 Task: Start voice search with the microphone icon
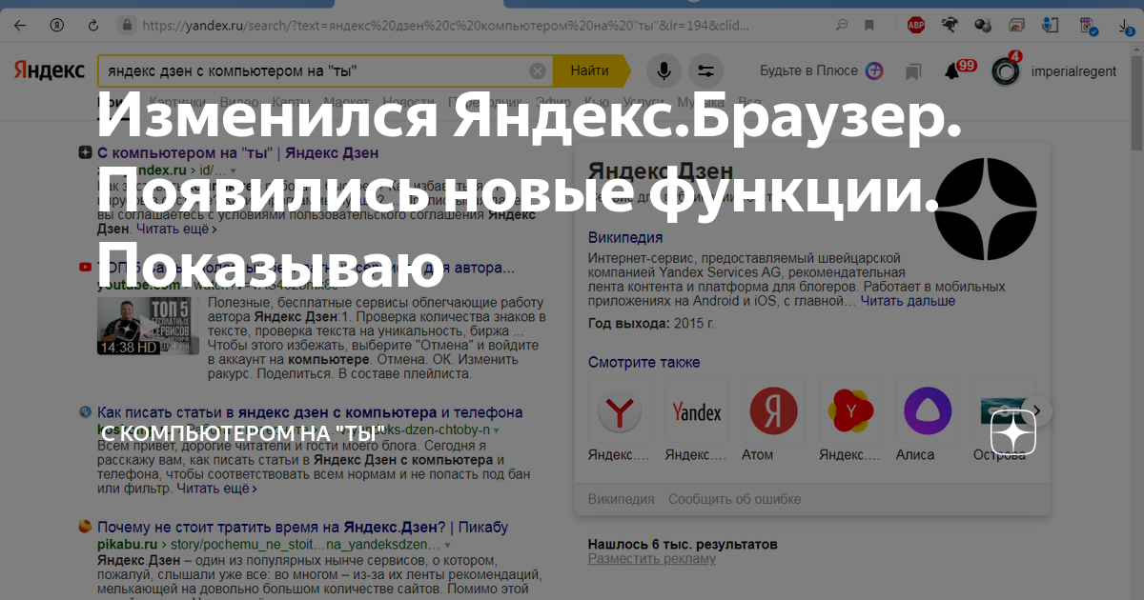click(664, 70)
